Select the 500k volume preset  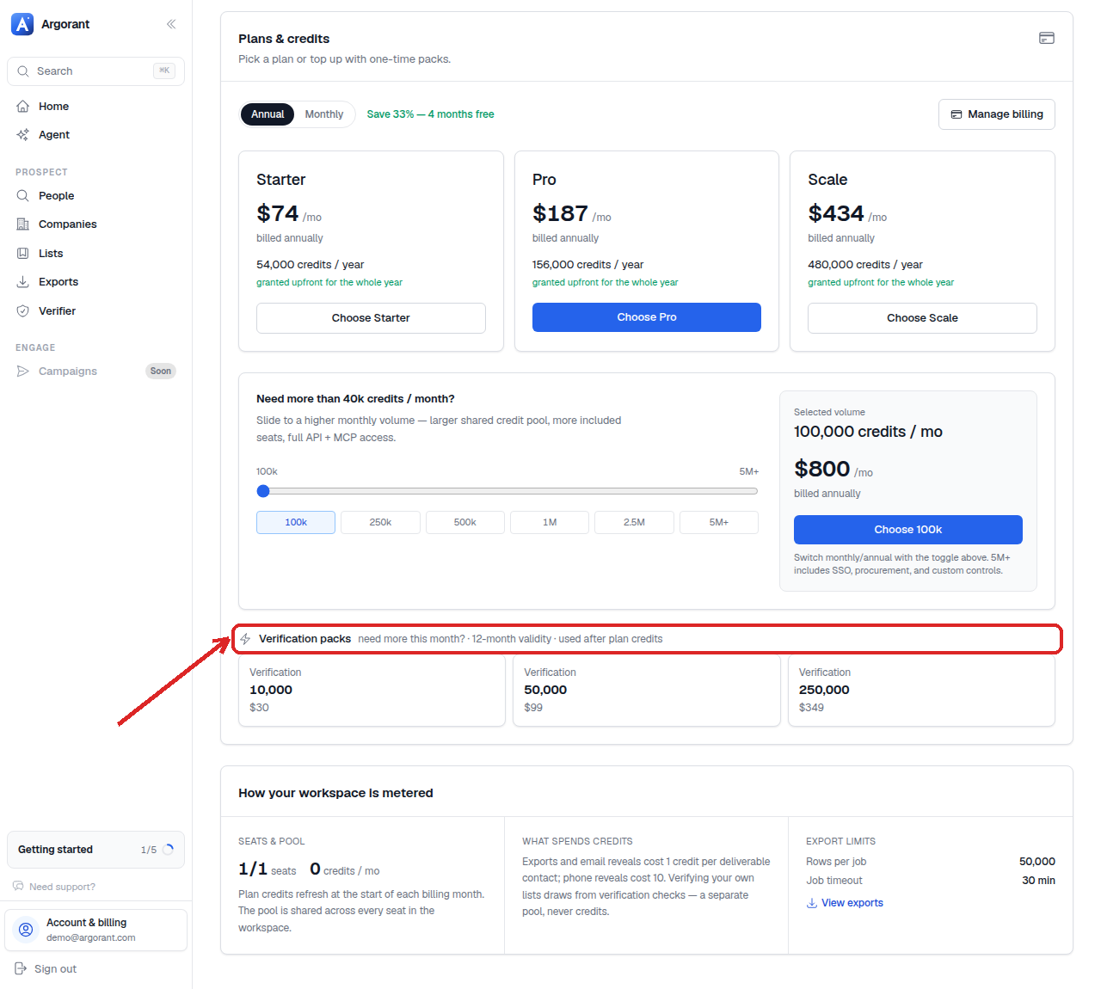(465, 522)
